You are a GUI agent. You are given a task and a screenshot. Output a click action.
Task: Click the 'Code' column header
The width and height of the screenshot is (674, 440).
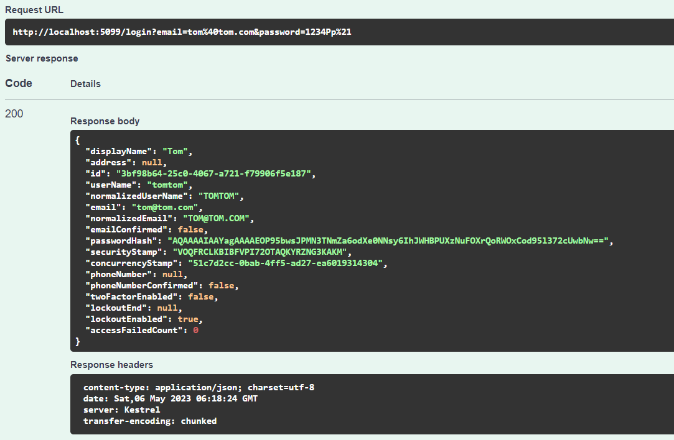(19, 83)
